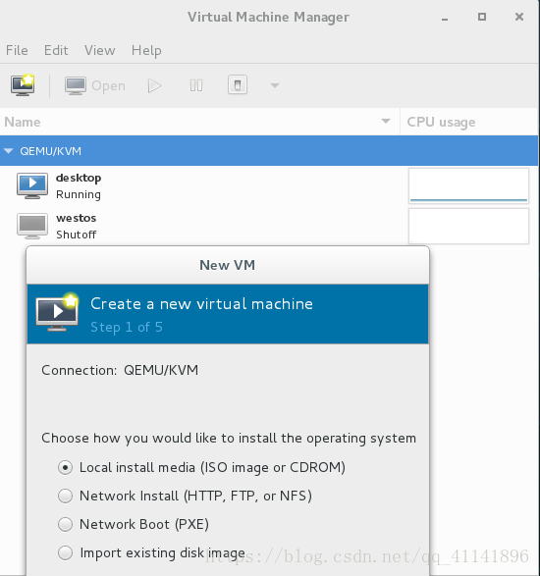
Task: Click the westos VM name text
Action: click(77, 218)
